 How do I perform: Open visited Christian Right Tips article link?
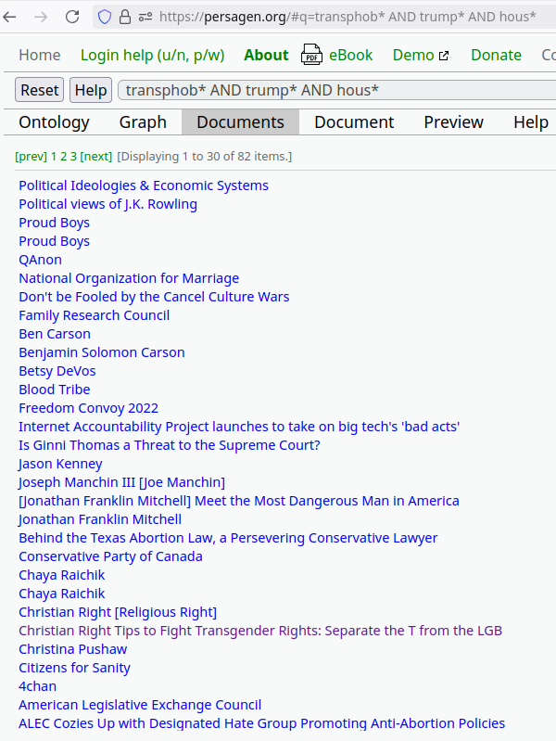(x=260, y=631)
